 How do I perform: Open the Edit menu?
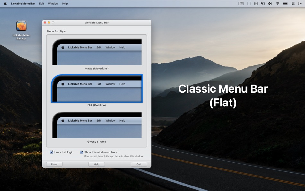pyautogui.click(x=41, y=3)
